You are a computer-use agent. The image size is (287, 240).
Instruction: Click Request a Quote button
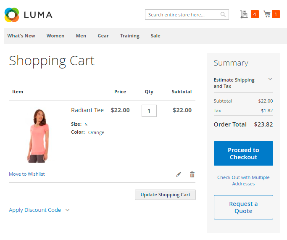tap(243, 207)
